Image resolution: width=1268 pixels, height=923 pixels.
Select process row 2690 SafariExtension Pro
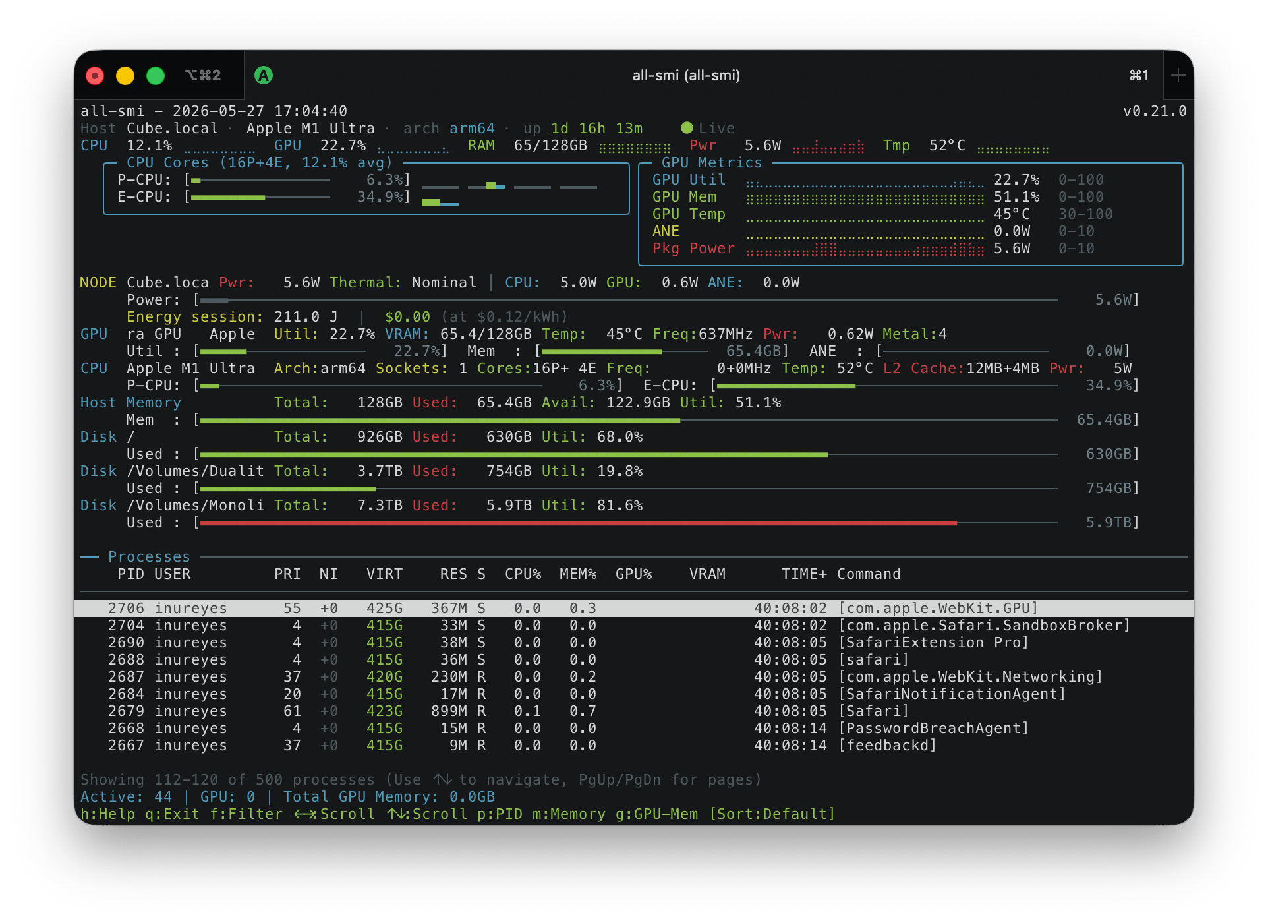pyautogui.click(x=634, y=643)
